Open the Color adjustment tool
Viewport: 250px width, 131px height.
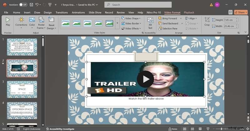(x=32, y=23)
